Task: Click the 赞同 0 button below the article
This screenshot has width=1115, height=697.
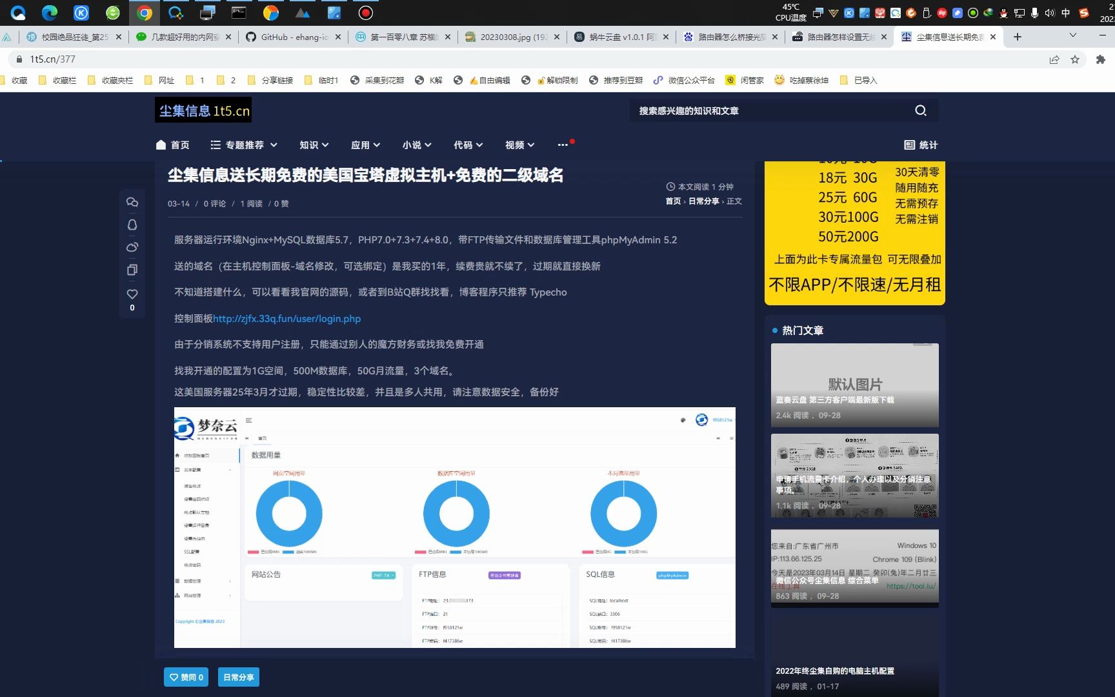Action: pyautogui.click(x=186, y=677)
